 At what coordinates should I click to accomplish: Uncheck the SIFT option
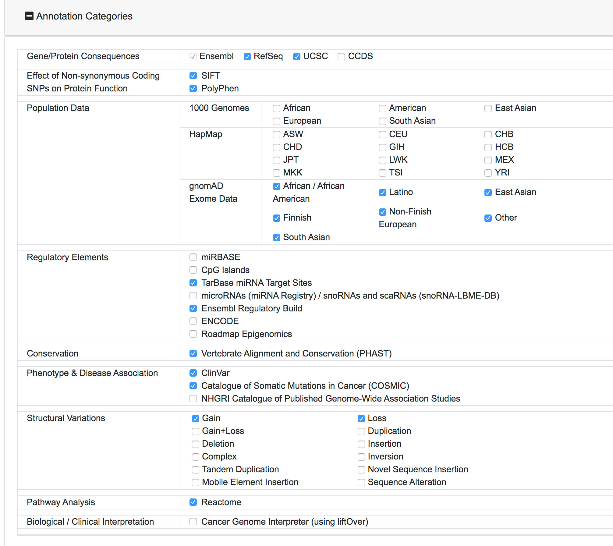(x=193, y=76)
